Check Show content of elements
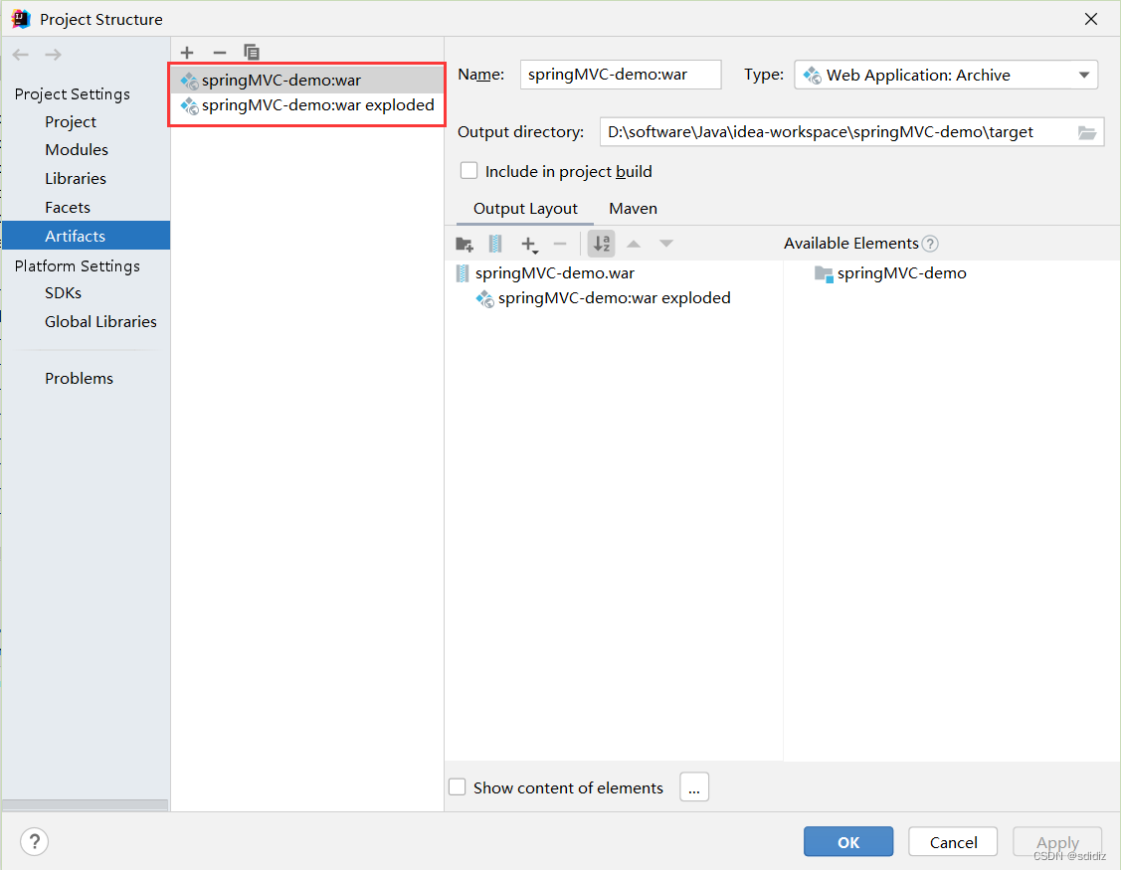This screenshot has height=870, width=1121. pyautogui.click(x=457, y=787)
